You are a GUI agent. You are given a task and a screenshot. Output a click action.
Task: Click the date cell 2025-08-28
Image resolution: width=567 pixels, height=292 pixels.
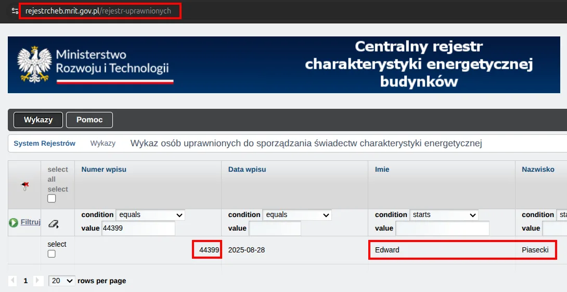click(x=246, y=250)
